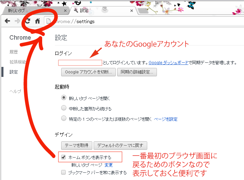Click デフォルトのテーマに戻す button

point(120,146)
